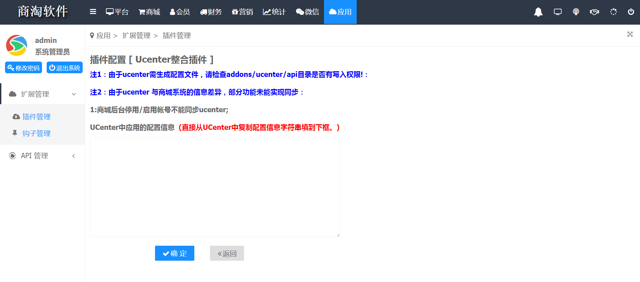
Task: Open the 微信 WeChat menu
Action: click(x=307, y=12)
